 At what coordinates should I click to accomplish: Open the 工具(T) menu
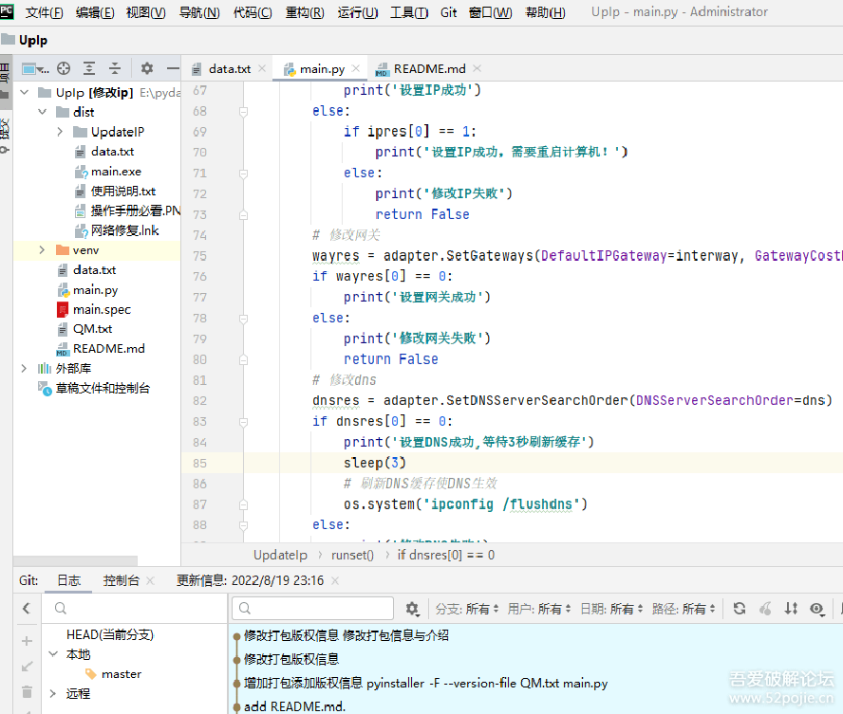tap(409, 12)
